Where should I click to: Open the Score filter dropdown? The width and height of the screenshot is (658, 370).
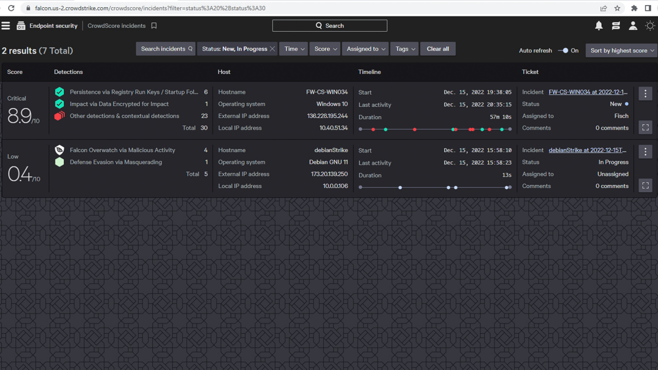click(325, 49)
